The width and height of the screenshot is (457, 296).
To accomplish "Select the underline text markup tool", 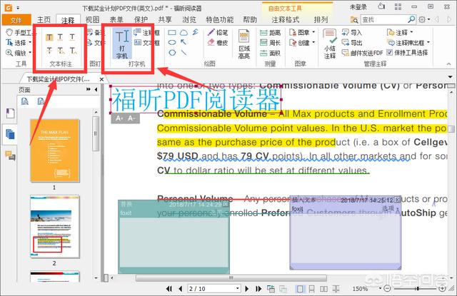I will point(72,37).
